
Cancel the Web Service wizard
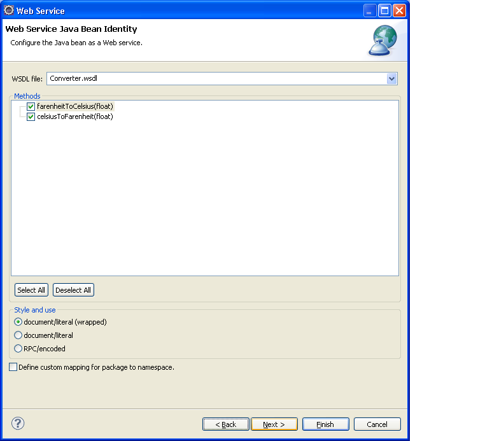[377, 424]
